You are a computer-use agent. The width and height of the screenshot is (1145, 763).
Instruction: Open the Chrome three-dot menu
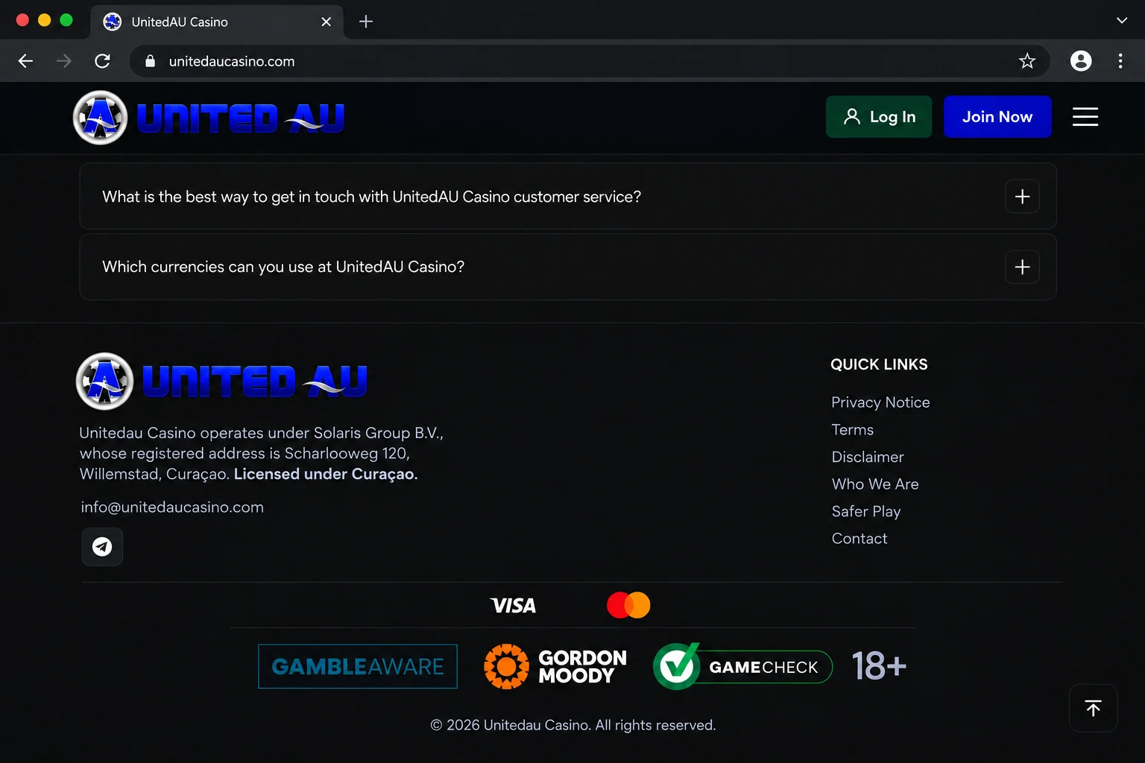point(1120,61)
